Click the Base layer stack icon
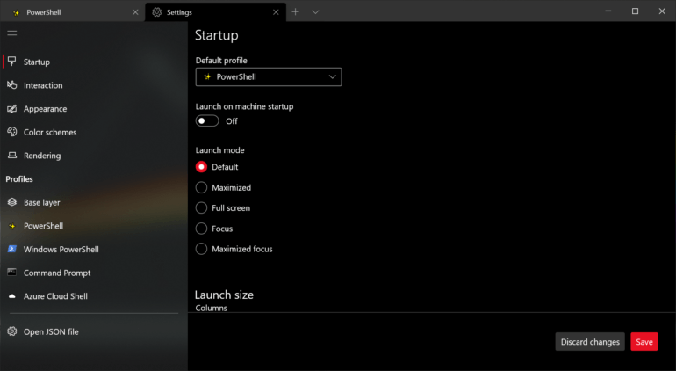676x371 pixels. pyautogui.click(x=12, y=201)
